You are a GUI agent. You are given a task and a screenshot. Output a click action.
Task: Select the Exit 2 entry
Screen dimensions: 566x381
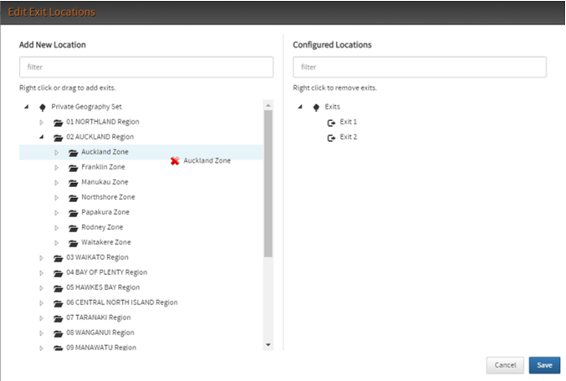click(349, 137)
